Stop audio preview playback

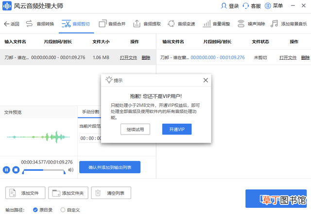tap(16, 170)
